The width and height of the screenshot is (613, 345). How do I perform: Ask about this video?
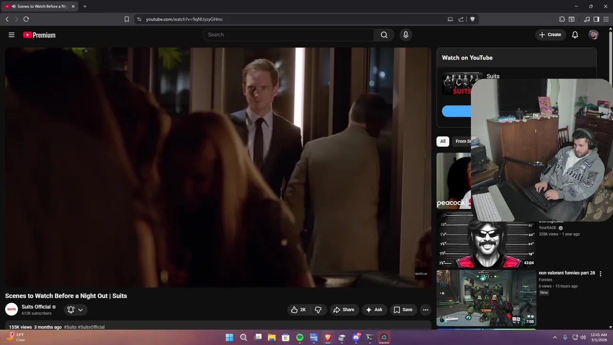coord(374,310)
